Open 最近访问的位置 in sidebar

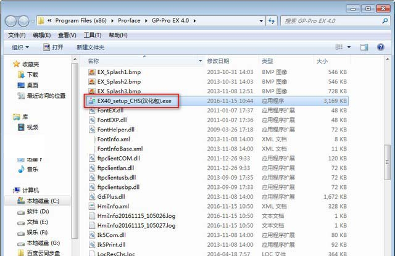pyautogui.click(x=41, y=96)
